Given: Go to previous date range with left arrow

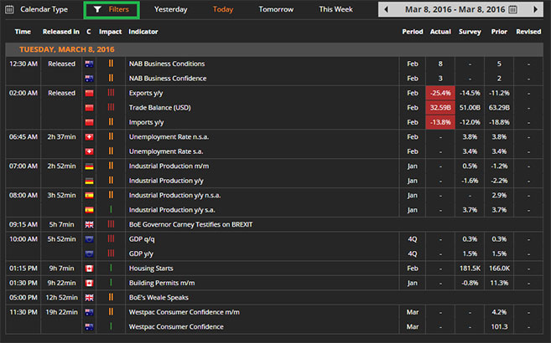Looking at the screenshot, I should point(386,10).
